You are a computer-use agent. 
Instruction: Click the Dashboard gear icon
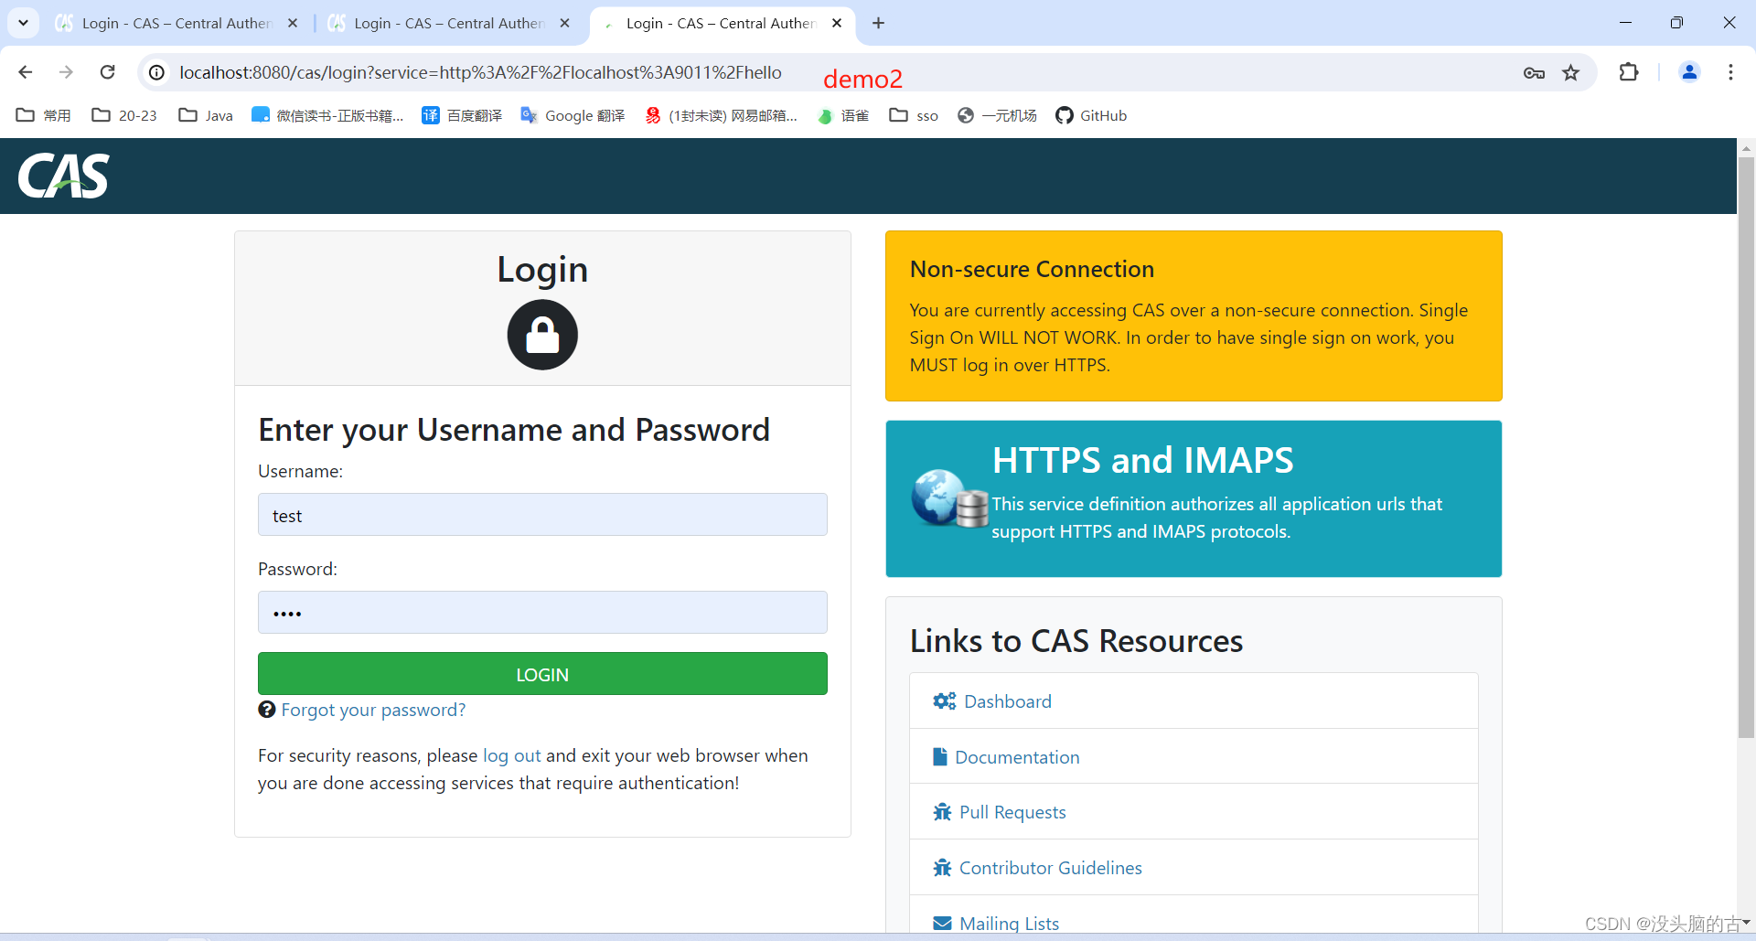pos(944,701)
